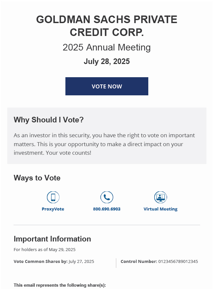Click the Goldman Sachs Private Credit Corp. title
217x289 pixels.
point(107,26)
